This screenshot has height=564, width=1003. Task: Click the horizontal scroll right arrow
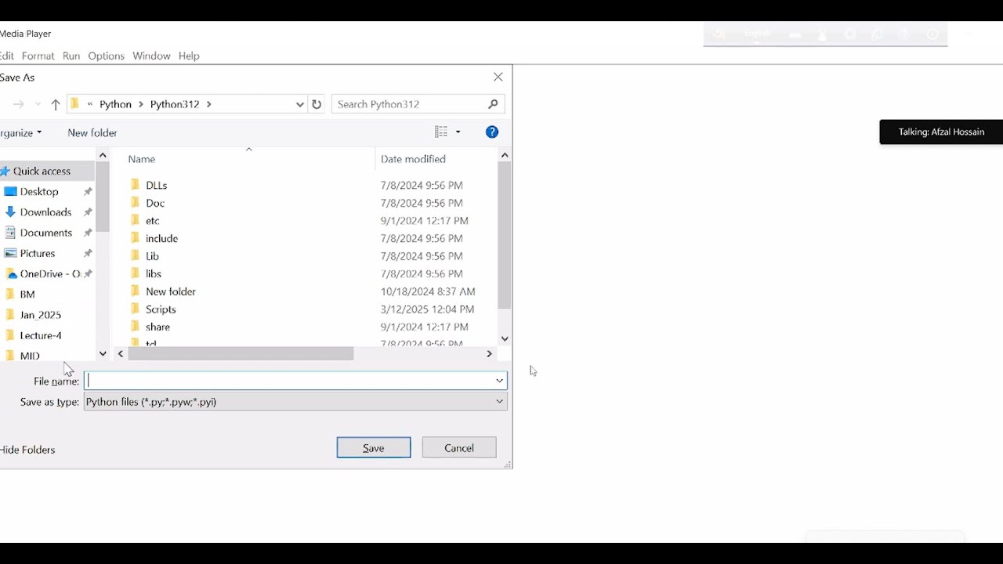489,354
